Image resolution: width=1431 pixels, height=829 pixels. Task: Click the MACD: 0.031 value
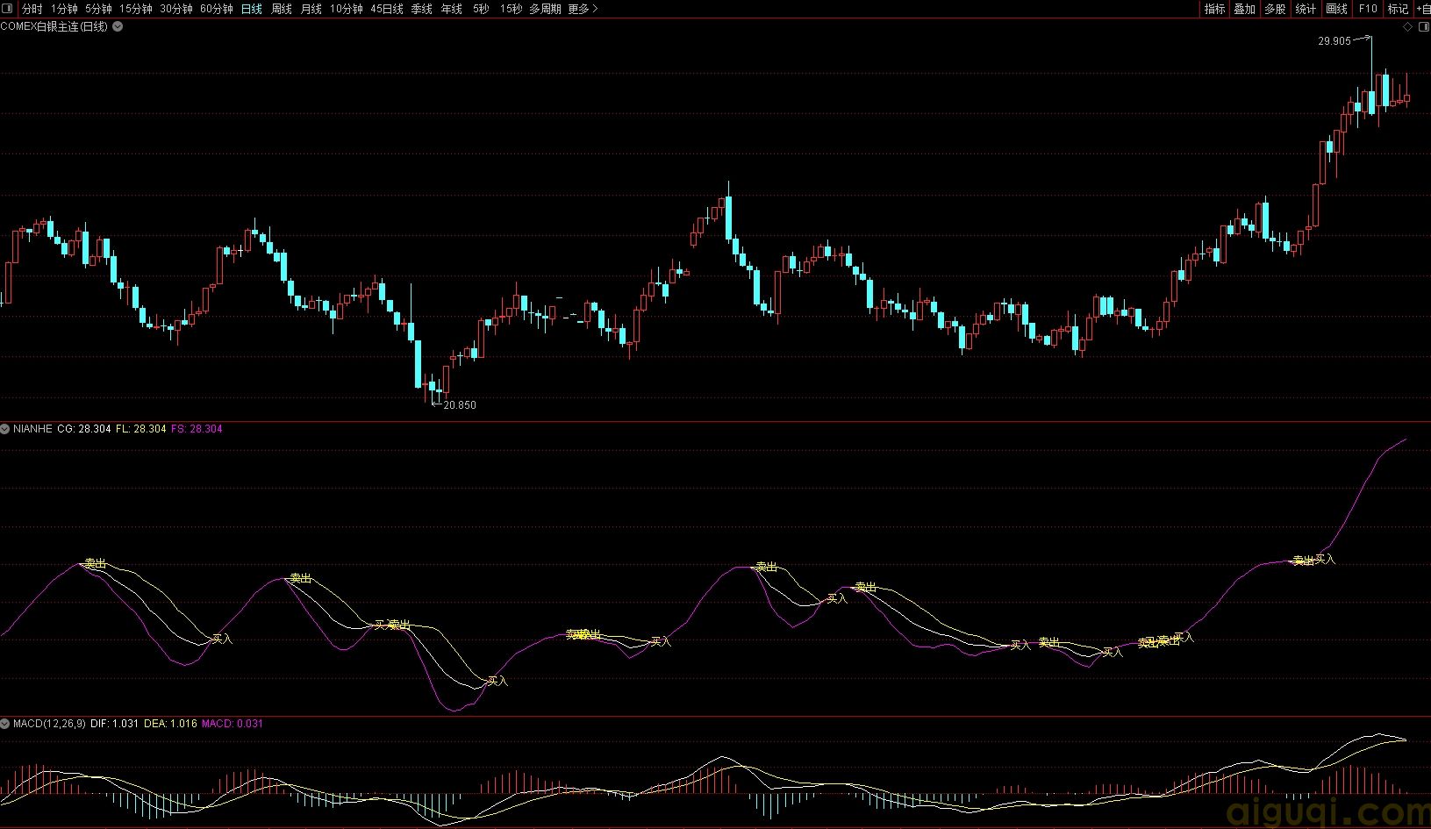233,724
